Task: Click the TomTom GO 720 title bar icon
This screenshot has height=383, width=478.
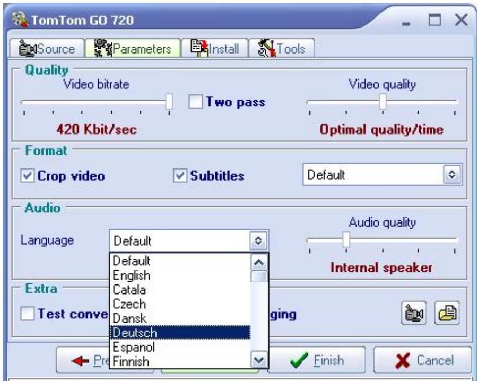Action: [21, 19]
